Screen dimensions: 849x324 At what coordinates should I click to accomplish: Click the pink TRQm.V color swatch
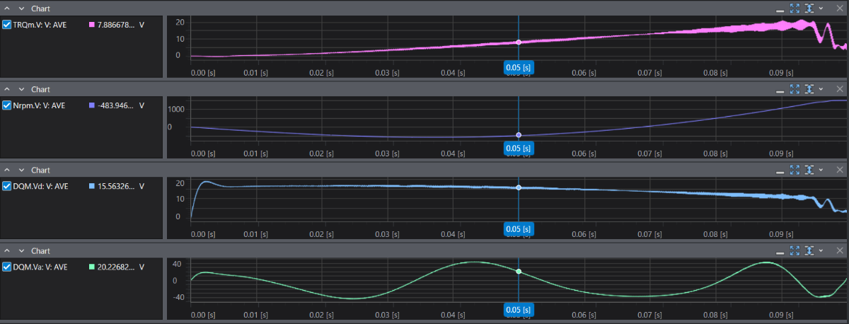[91, 25]
